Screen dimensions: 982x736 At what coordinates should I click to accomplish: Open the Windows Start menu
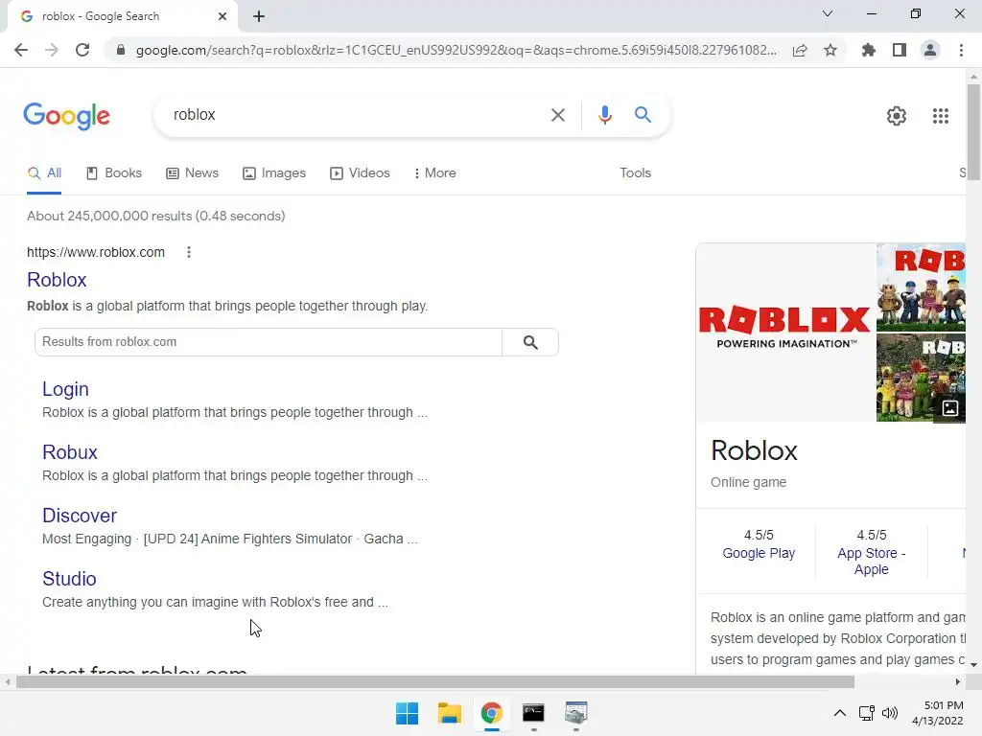coord(407,713)
